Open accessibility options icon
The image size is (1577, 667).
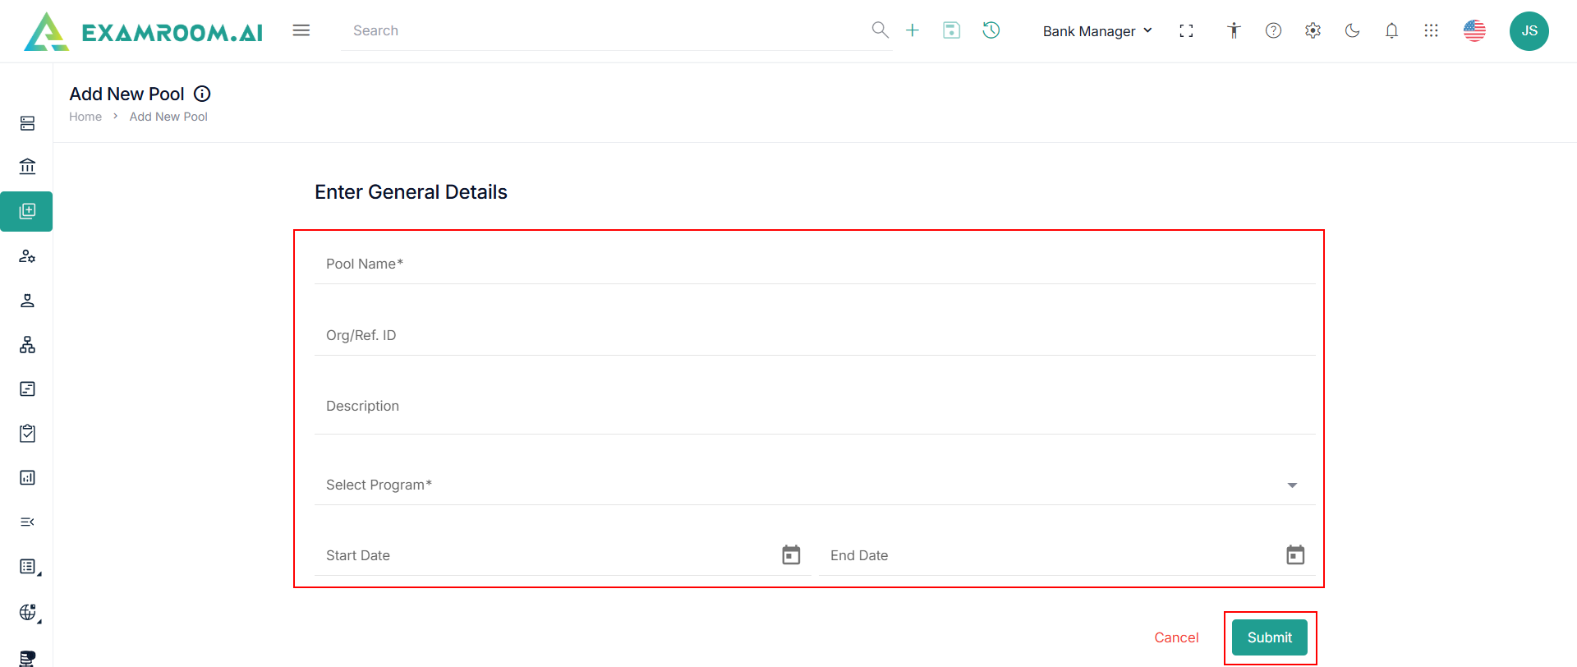1234,30
